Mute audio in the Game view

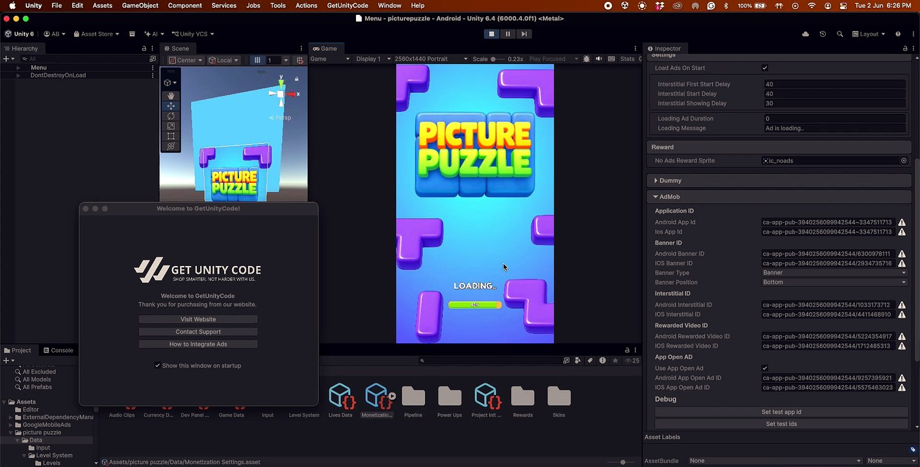point(599,59)
